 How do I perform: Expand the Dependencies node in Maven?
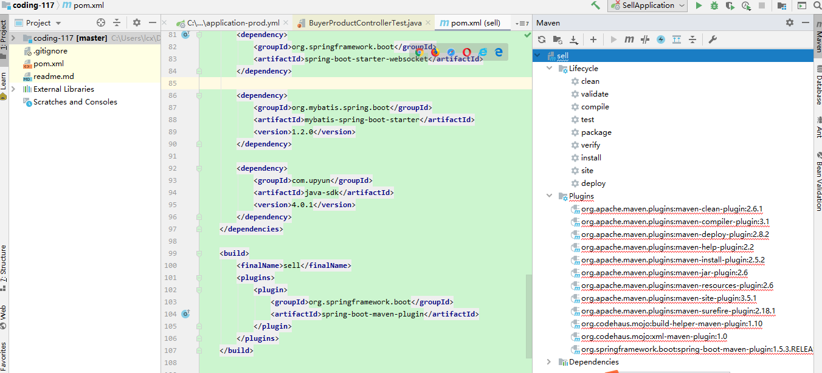pyautogui.click(x=549, y=362)
